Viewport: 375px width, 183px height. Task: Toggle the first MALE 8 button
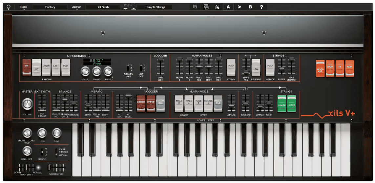coord(179,103)
